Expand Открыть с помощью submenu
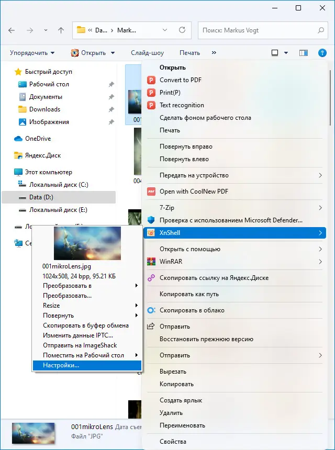 pos(235,249)
